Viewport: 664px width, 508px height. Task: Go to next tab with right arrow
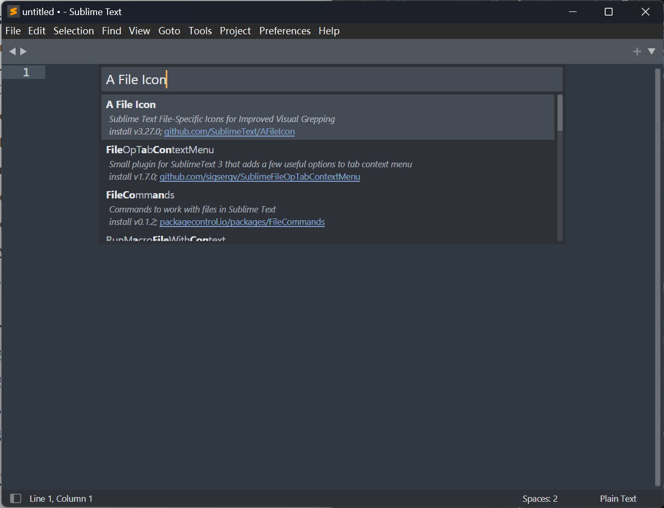point(23,51)
